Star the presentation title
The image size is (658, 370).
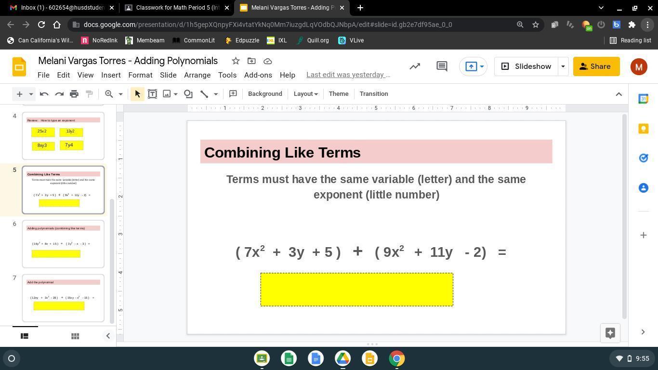click(x=236, y=61)
